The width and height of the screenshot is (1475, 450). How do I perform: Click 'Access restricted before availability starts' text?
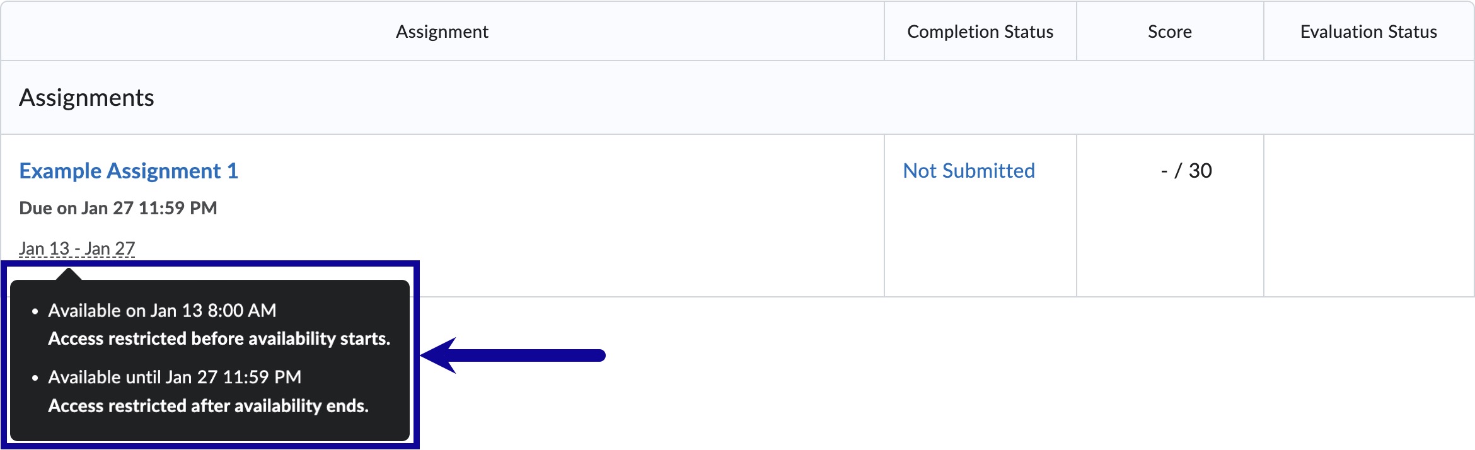click(x=219, y=339)
